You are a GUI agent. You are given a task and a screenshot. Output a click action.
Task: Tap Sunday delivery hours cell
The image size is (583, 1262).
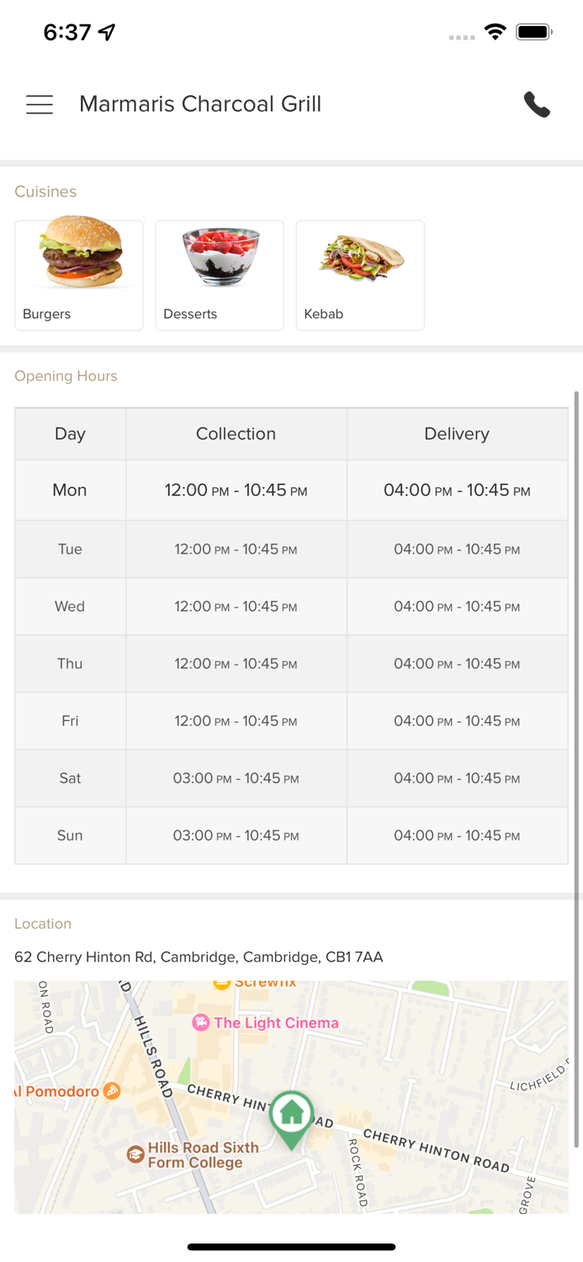pos(457,835)
